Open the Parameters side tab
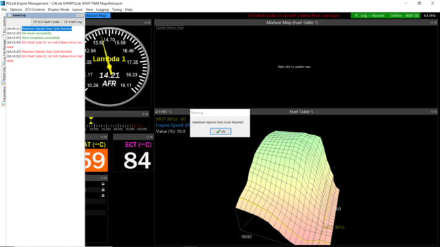Screen dimensions: 440x247 [3, 95]
